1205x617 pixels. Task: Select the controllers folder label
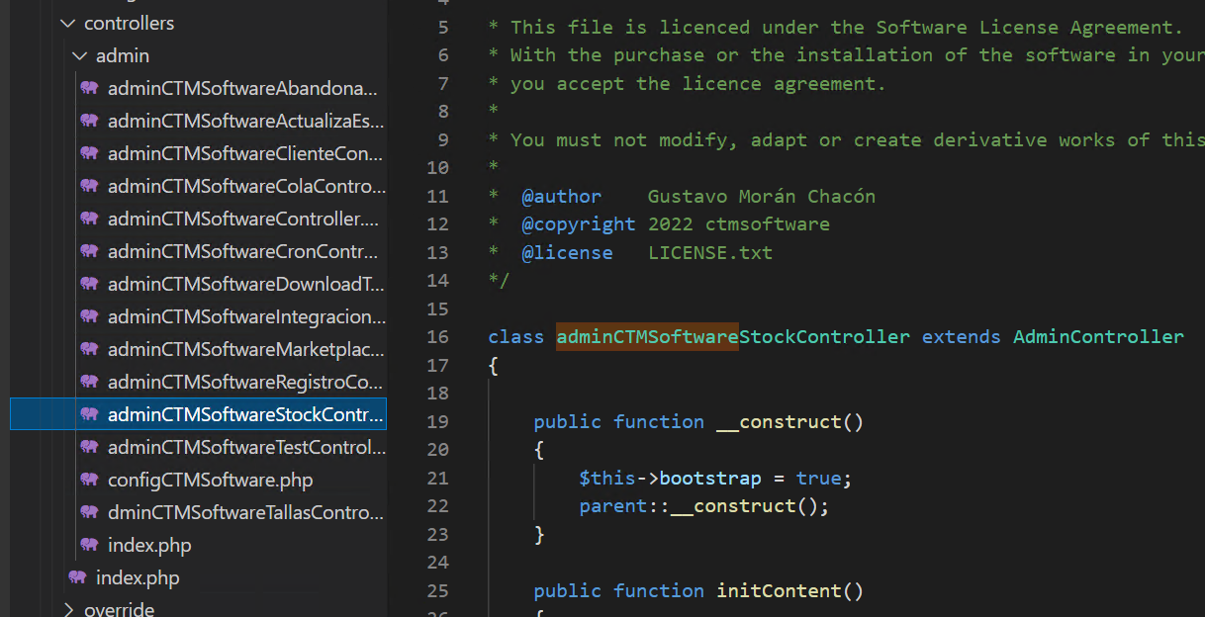tap(129, 23)
